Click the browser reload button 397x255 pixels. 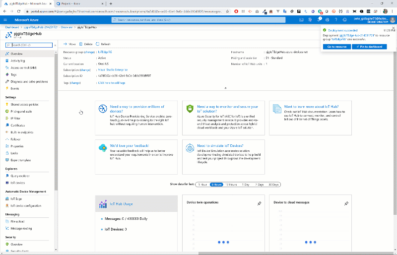(19, 11)
